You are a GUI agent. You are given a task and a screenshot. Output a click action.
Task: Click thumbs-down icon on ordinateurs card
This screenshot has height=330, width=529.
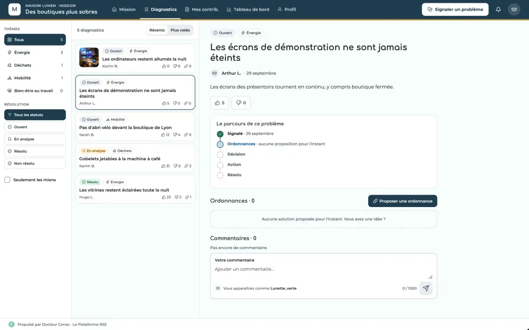pyautogui.click(x=175, y=66)
